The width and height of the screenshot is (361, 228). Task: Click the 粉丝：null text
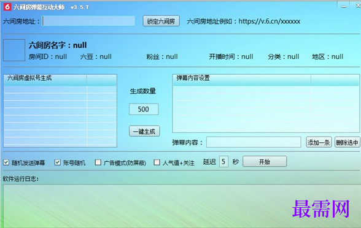click(x=162, y=56)
